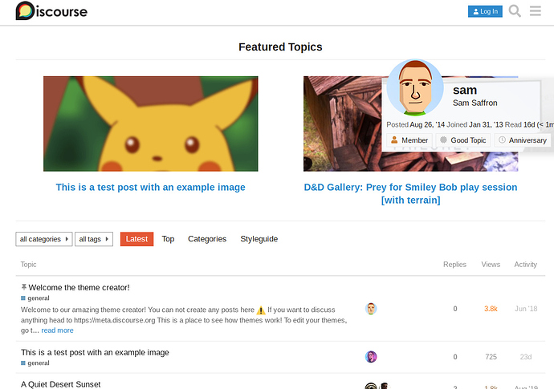This screenshot has width=554, height=389.
Task: Expand the all categories dropdown
Action: [x=44, y=239]
